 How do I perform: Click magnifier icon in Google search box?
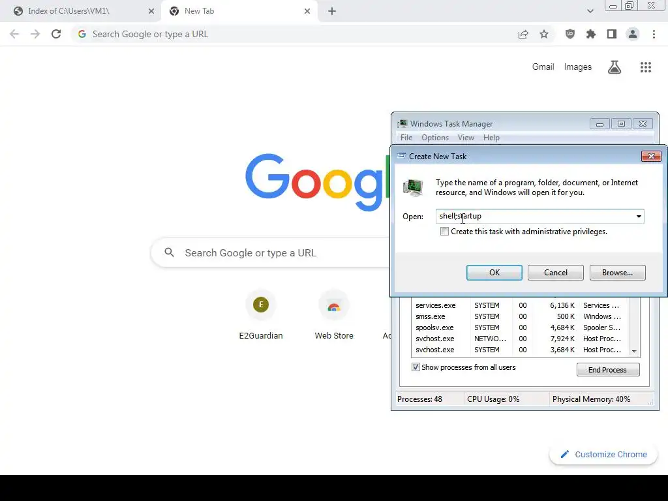click(x=170, y=252)
